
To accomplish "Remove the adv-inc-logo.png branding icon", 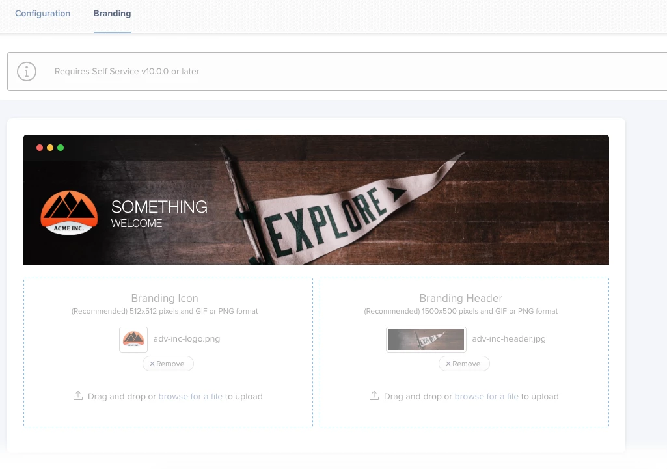I will point(168,364).
